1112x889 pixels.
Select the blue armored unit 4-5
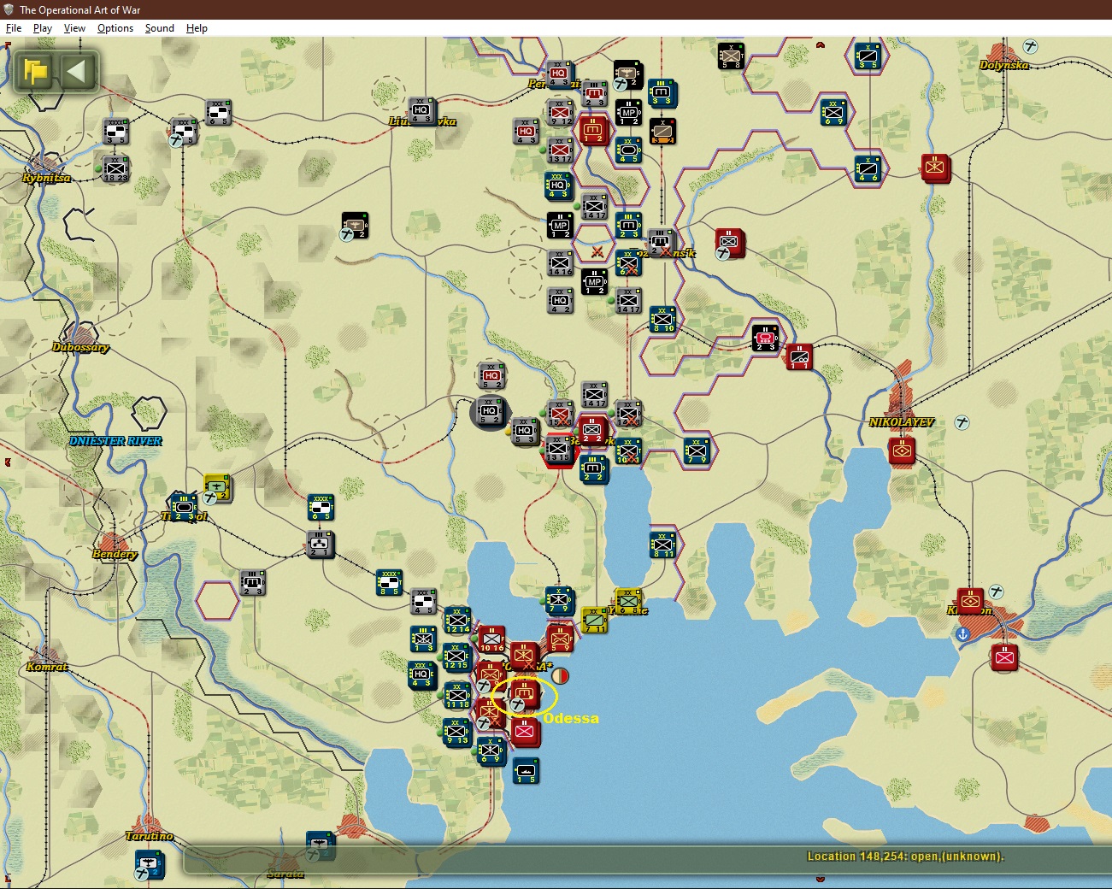coord(628,150)
